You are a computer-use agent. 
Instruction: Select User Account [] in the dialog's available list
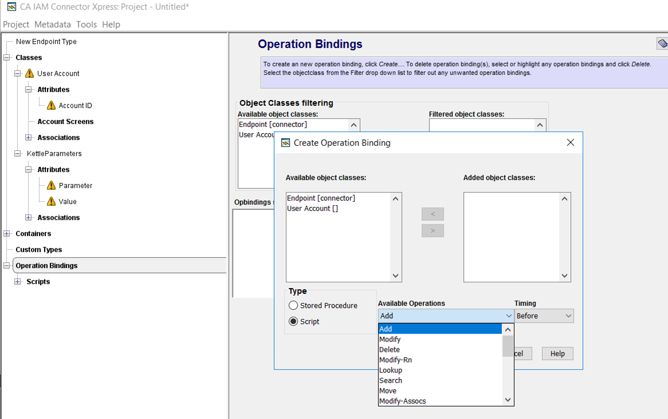pos(313,209)
